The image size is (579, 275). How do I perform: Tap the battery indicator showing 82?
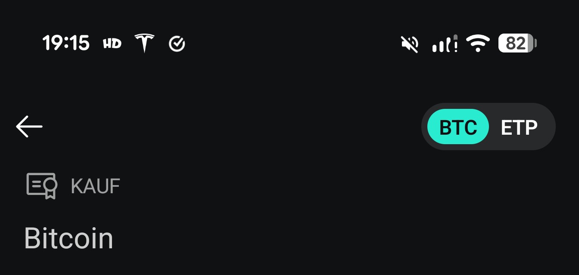517,43
